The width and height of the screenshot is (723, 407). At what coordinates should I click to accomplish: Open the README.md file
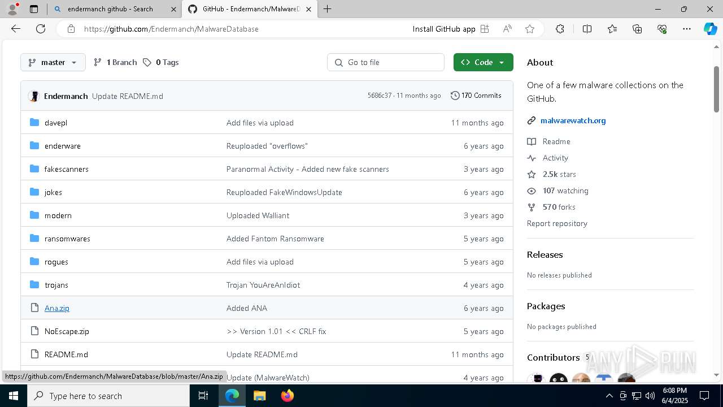click(x=66, y=354)
